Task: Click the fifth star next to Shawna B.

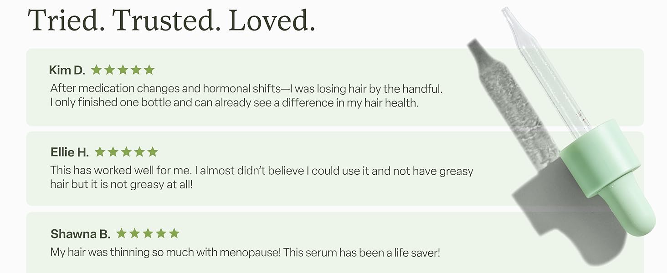Action: pos(174,234)
